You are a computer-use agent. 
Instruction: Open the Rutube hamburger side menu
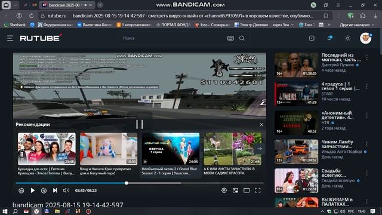coord(10,38)
